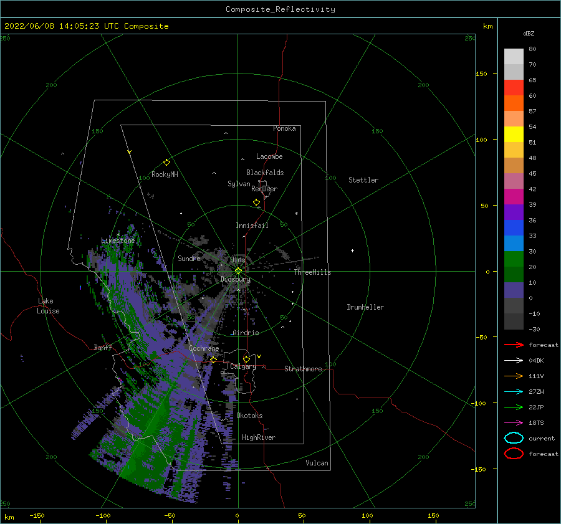The width and height of the screenshot is (561, 524).
Task: Click the Innisfail city label
Action: (x=252, y=226)
